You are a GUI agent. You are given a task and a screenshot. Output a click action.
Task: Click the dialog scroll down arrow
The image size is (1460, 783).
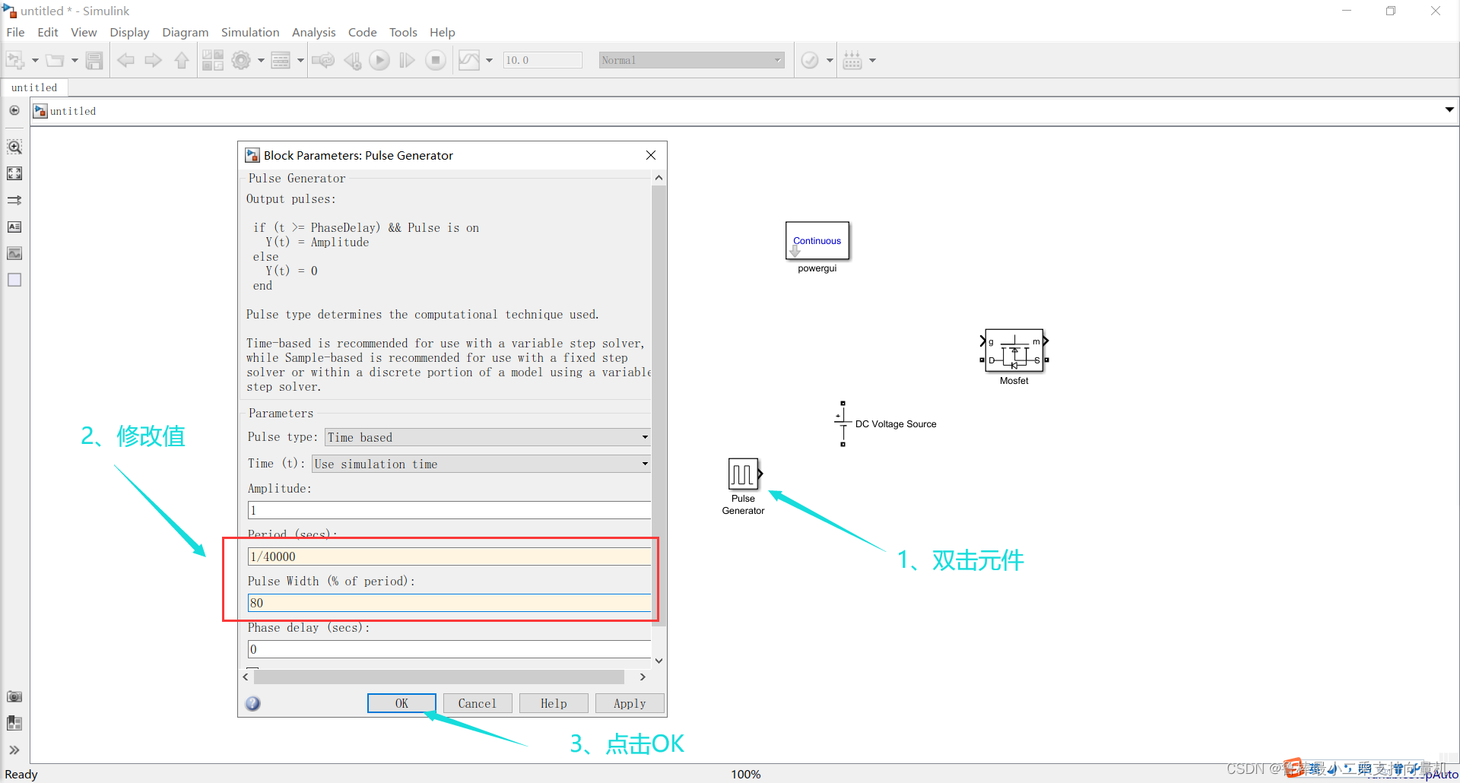(x=659, y=661)
